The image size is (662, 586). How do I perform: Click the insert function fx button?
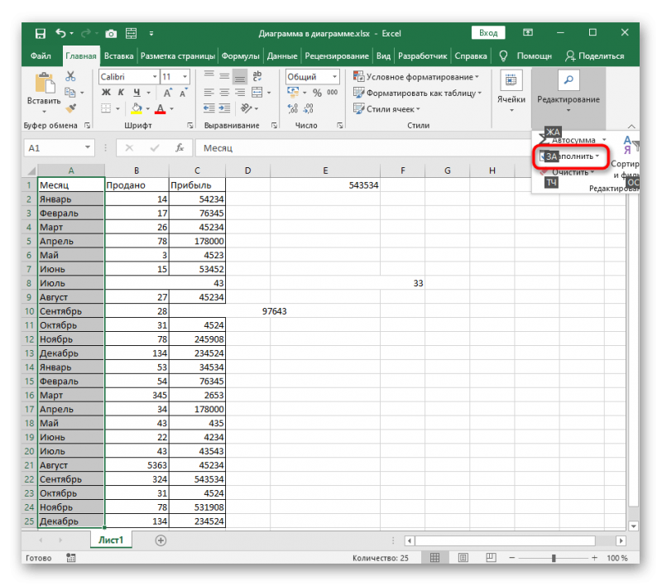pos(180,148)
